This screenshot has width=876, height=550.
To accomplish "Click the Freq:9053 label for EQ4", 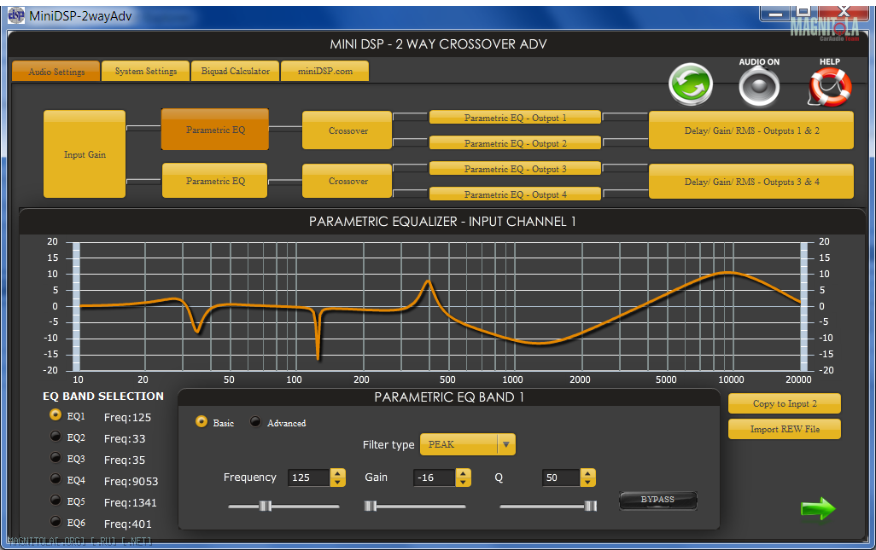I will coord(131,481).
